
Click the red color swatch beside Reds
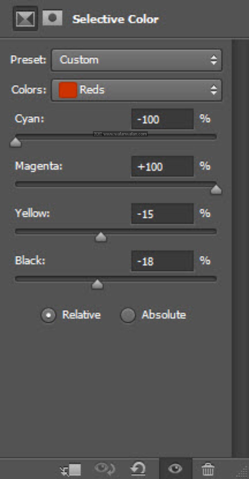[x=68, y=90]
